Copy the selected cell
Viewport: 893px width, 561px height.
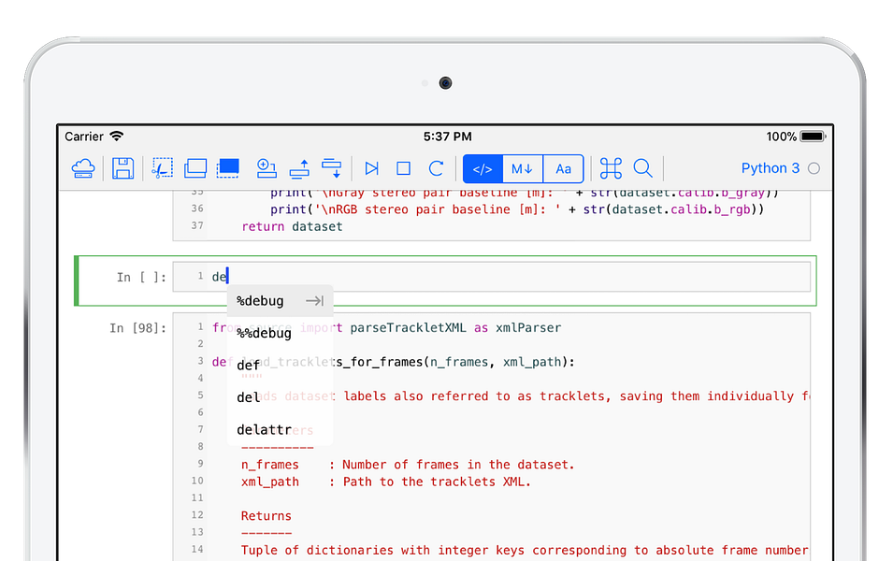195,168
